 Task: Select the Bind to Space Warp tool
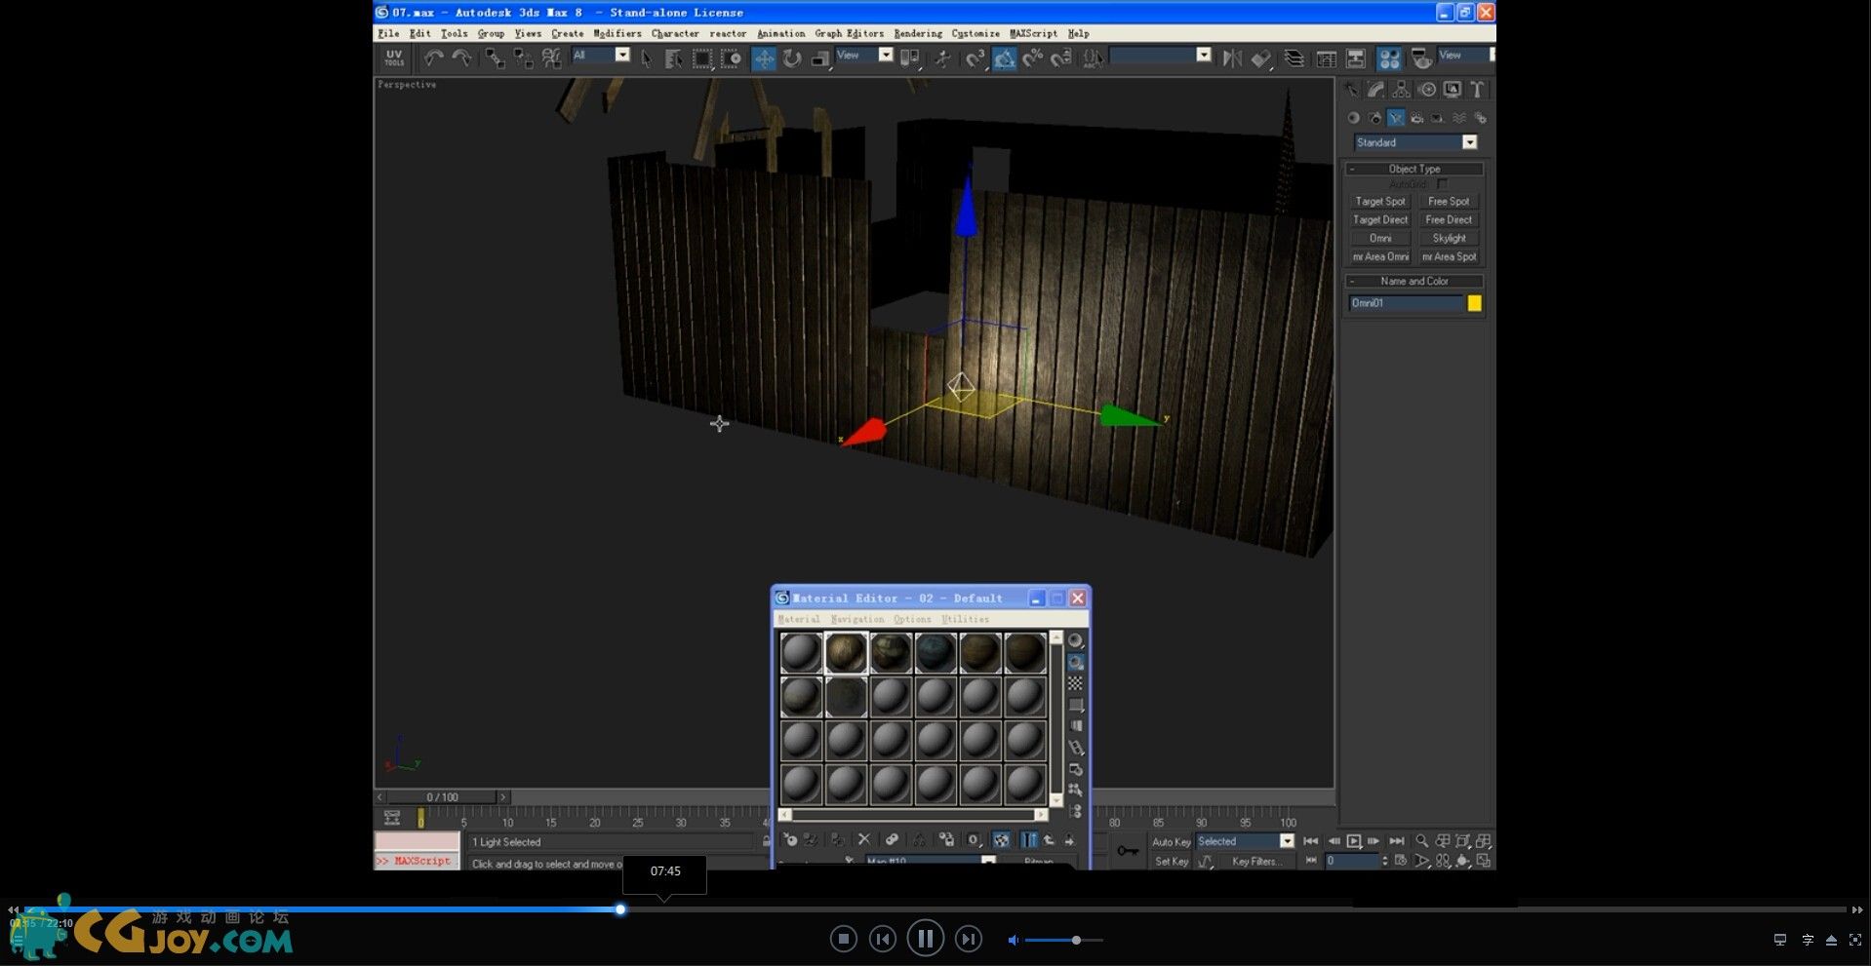click(x=551, y=58)
